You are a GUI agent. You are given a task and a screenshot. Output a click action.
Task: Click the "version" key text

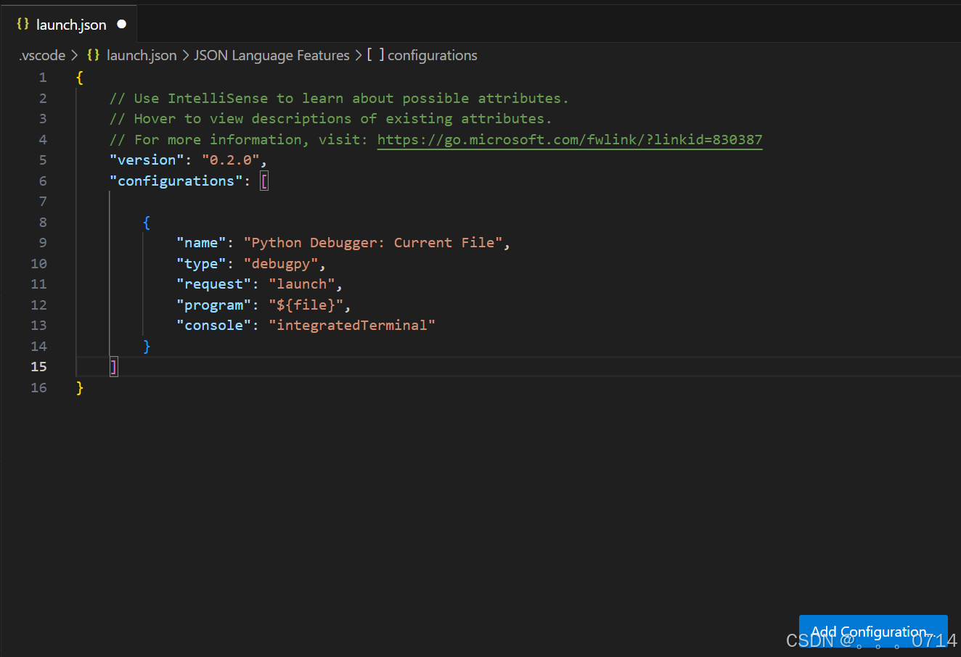click(x=147, y=160)
